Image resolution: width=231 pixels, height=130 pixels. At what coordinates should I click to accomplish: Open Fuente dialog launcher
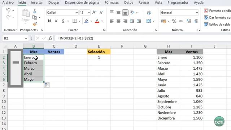coord(104,30)
